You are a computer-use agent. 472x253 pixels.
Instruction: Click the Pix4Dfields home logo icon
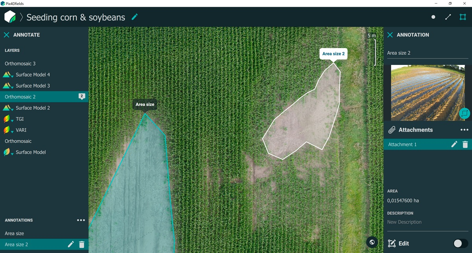click(x=10, y=17)
